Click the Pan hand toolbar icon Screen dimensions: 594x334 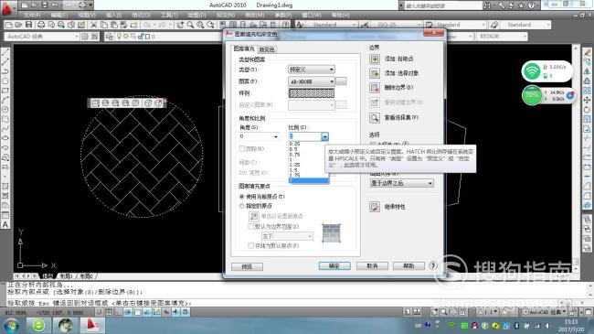click(x=180, y=25)
